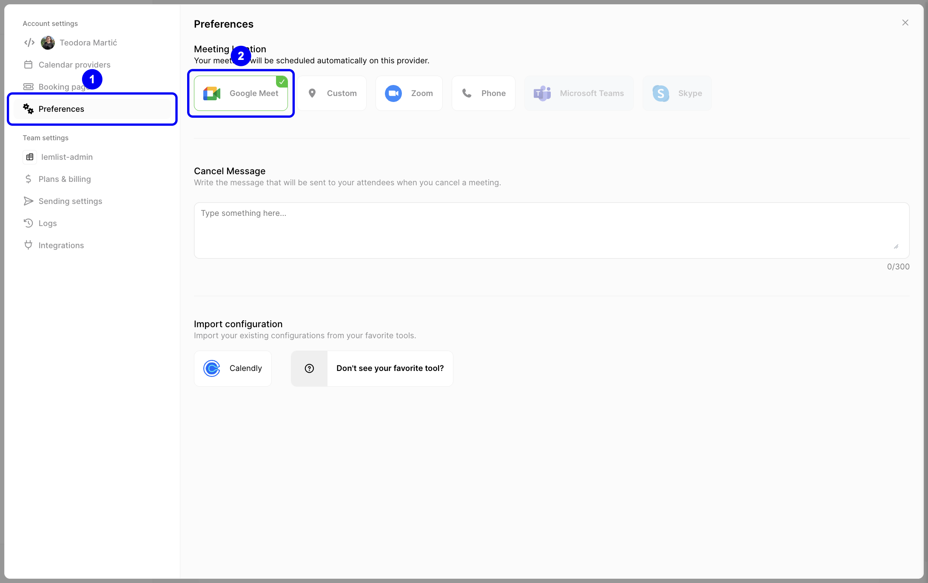Close the Preferences panel

(x=905, y=23)
